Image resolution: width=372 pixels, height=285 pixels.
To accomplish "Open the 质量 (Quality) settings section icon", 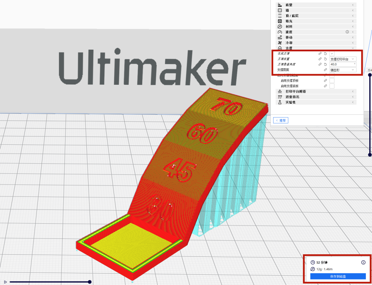I will (280, 5).
